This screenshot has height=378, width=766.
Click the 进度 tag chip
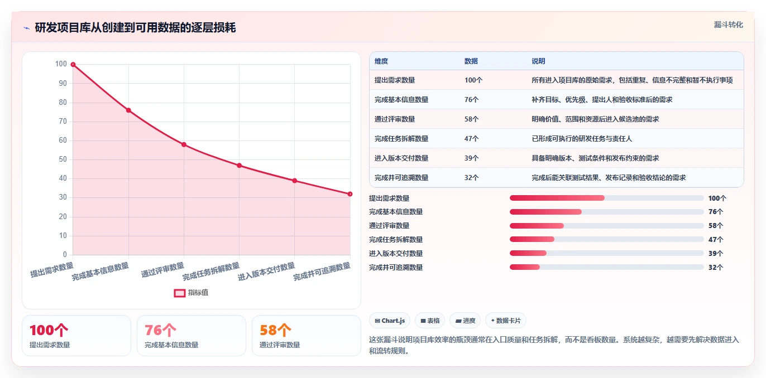465,321
